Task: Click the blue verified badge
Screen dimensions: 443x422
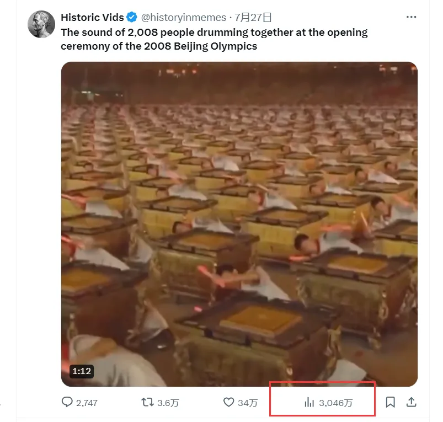Action: click(x=132, y=17)
